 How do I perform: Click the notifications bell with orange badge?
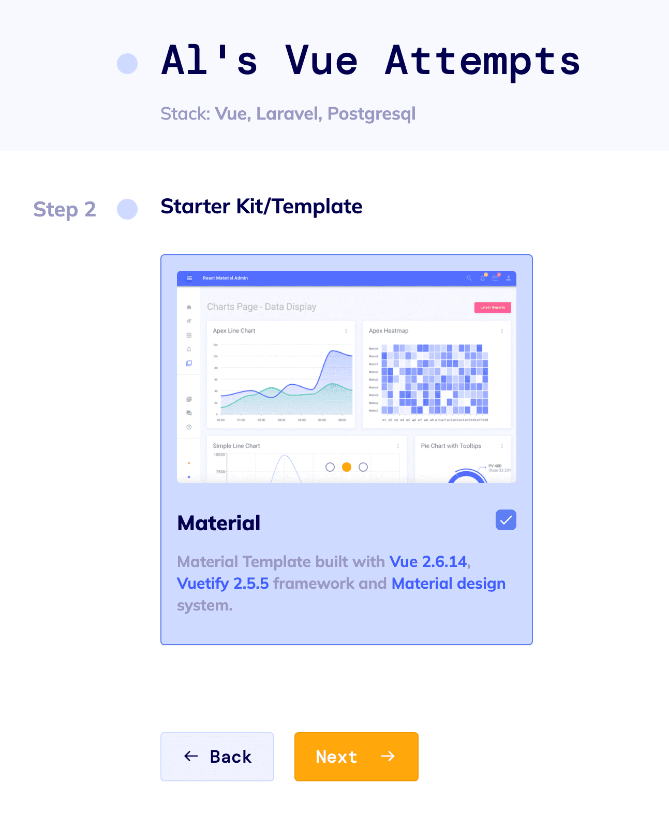coord(482,278)
